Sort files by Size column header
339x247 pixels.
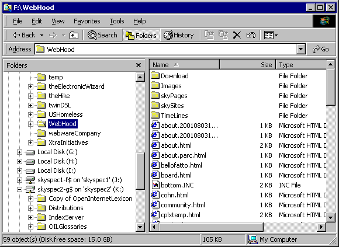(247, 65)
